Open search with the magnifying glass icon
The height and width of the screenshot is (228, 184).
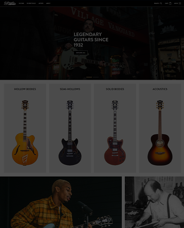click(161, 3)
